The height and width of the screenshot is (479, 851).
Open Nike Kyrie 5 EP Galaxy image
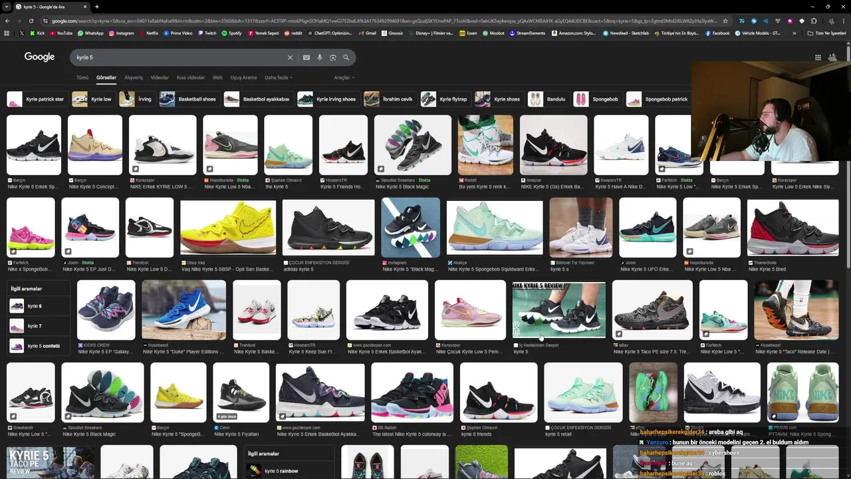point(106,310)
